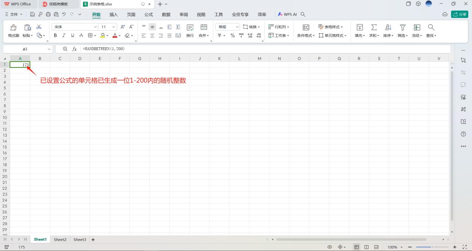The height and width of the screenshot is (251, 472).
Task: Click the selection arrow icon in right sidebar
Action: tap(464, 60)
